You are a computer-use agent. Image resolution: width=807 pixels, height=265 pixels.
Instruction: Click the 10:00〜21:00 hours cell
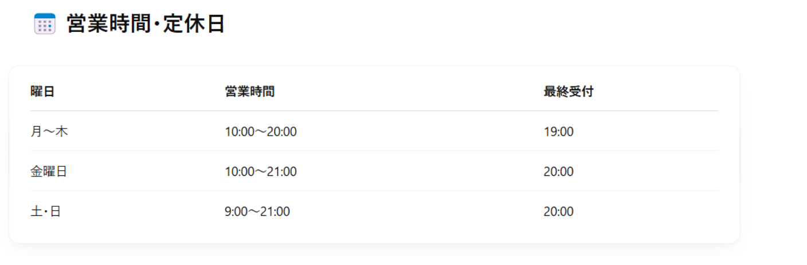[261, 171]
